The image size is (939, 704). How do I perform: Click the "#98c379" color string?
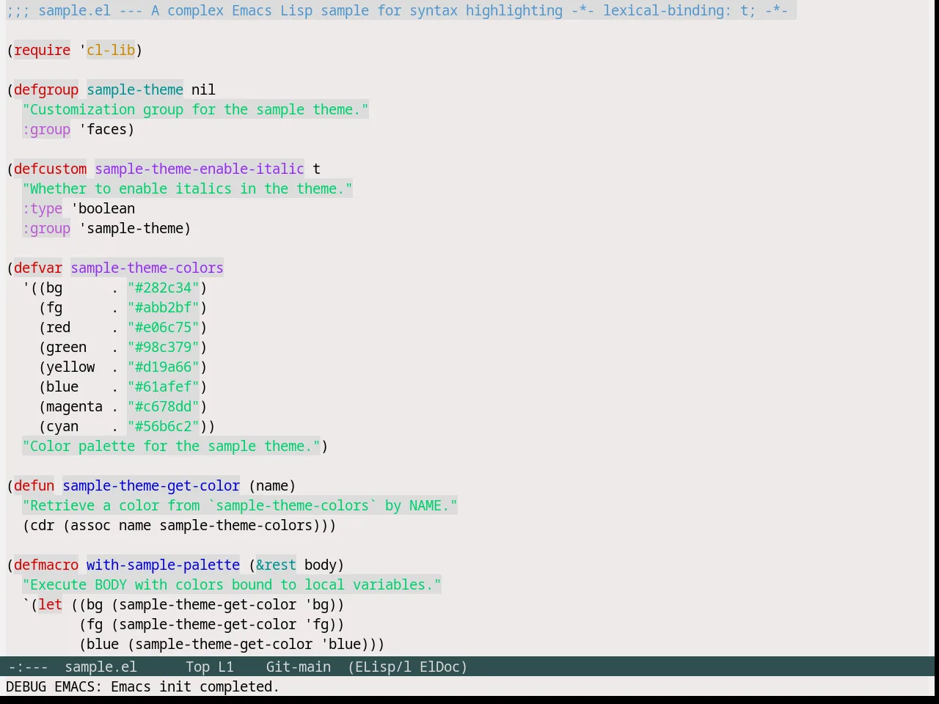pos(163,347)
